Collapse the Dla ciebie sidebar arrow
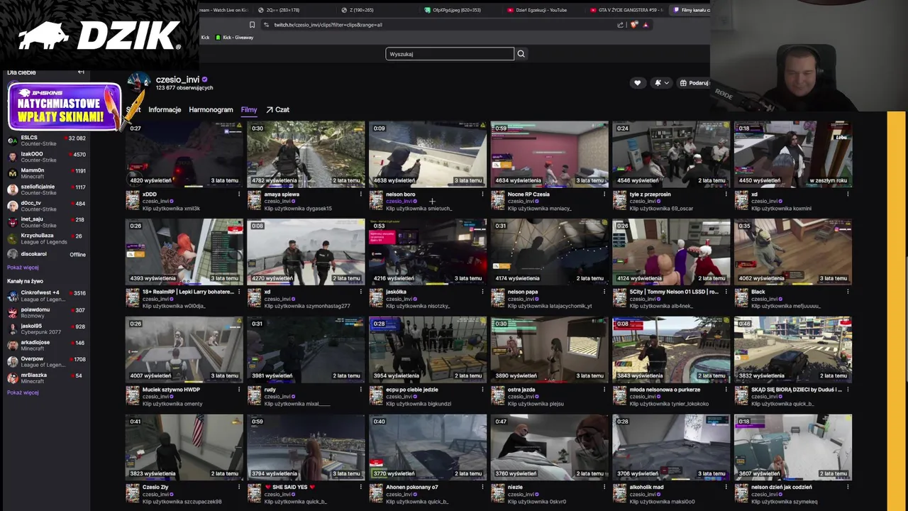This screenshot has width=908, height=511. [81, 72]
